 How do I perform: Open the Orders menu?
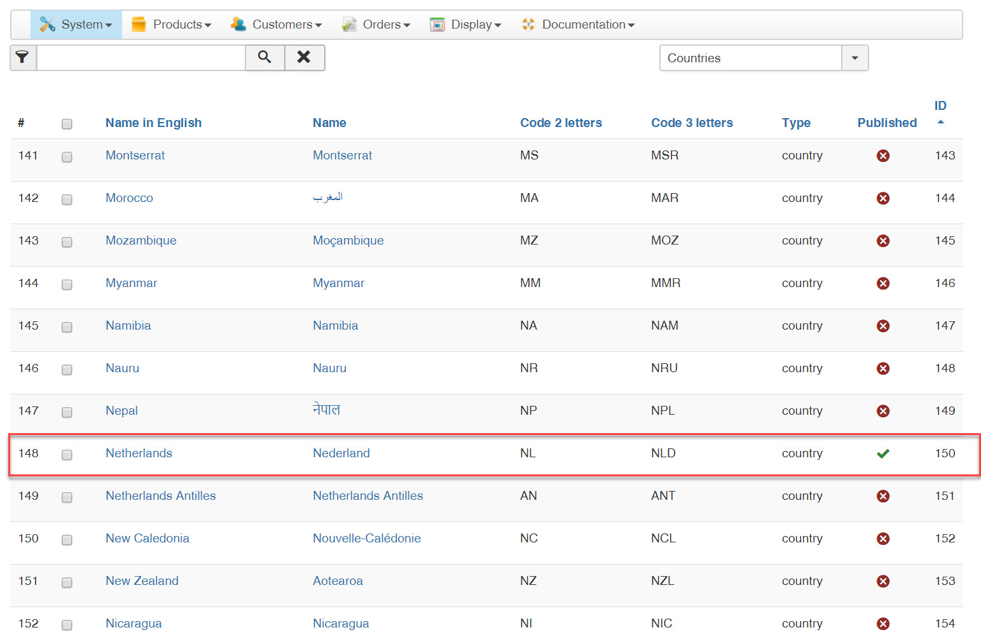376,25
